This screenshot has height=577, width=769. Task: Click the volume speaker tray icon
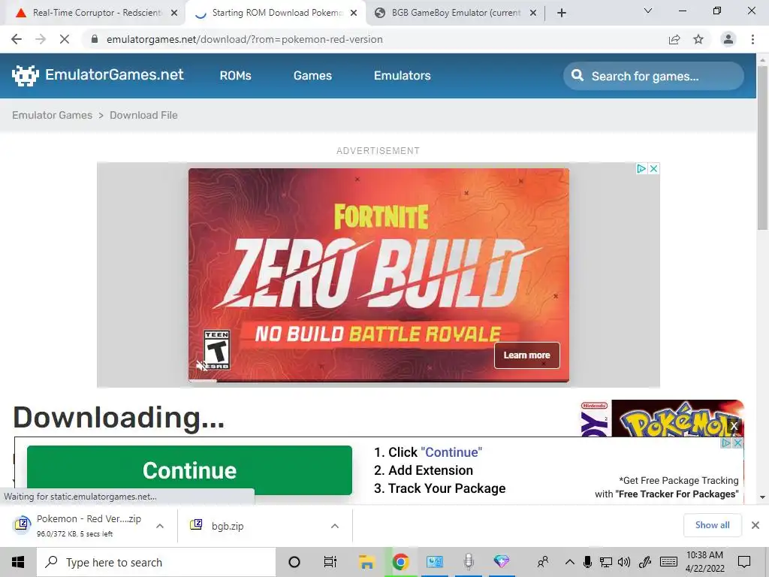pyautogui.click(x=624, y=562)
